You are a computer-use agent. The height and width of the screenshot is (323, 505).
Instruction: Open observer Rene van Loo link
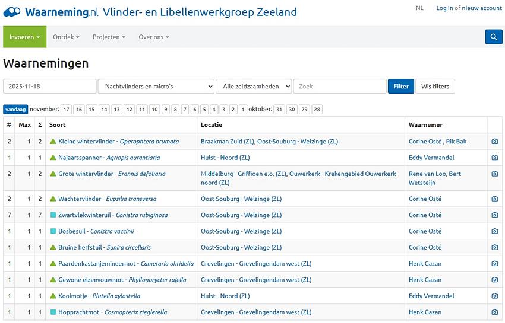point(427,174)
